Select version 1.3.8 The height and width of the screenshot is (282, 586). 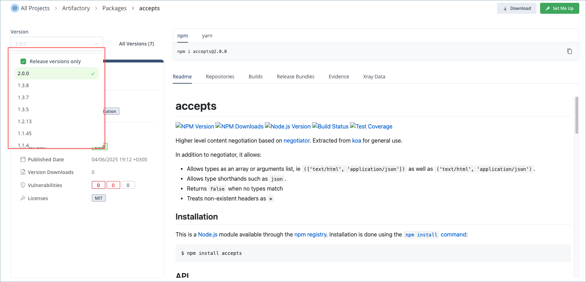(x=57, y=85)
